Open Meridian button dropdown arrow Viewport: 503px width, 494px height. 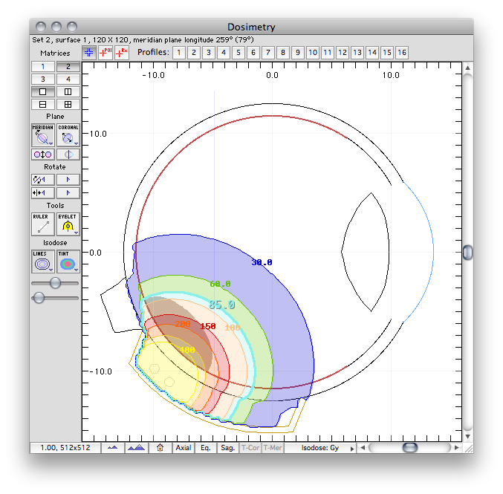[x=51, y=143]
